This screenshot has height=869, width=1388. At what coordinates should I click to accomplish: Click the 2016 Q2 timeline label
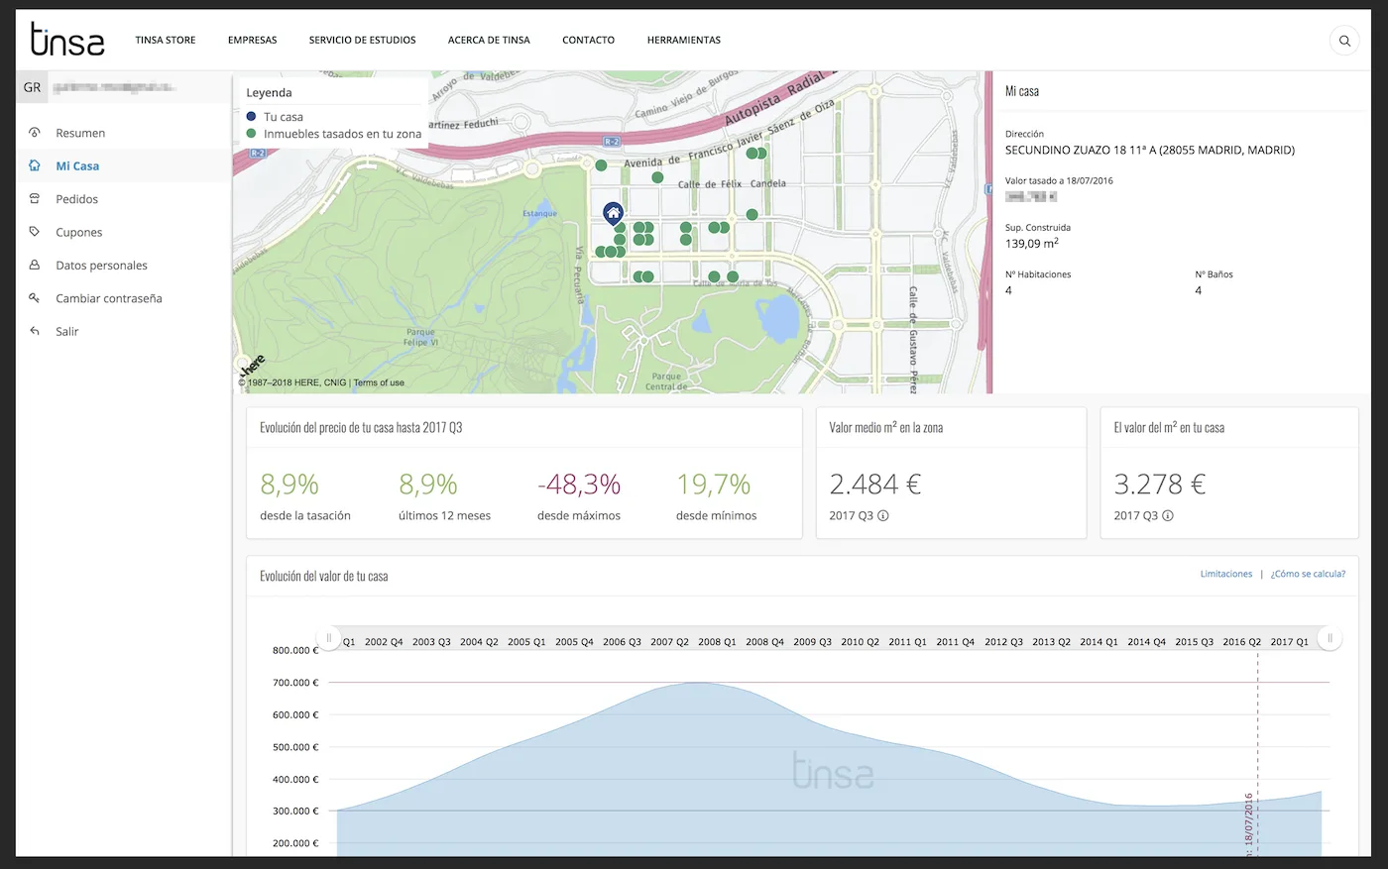1241,642
